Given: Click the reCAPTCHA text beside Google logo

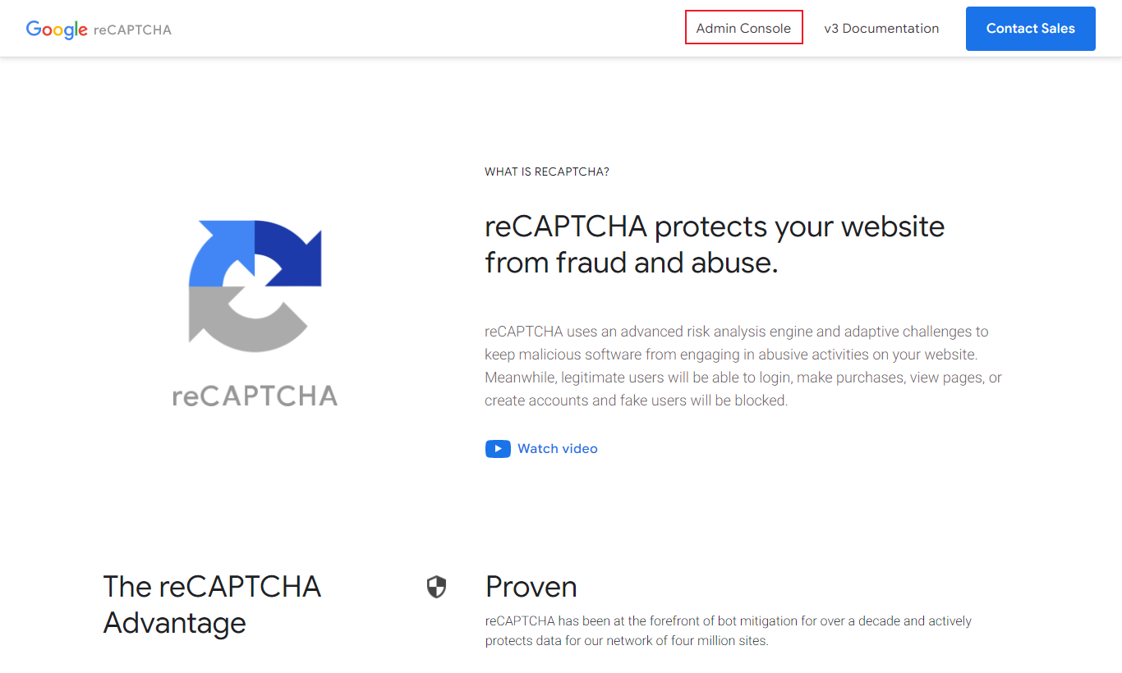Looking at the screenshot, I should coord(132,30).
